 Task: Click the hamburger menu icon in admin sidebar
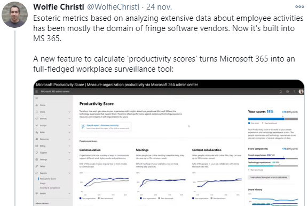tap(37, 98)
